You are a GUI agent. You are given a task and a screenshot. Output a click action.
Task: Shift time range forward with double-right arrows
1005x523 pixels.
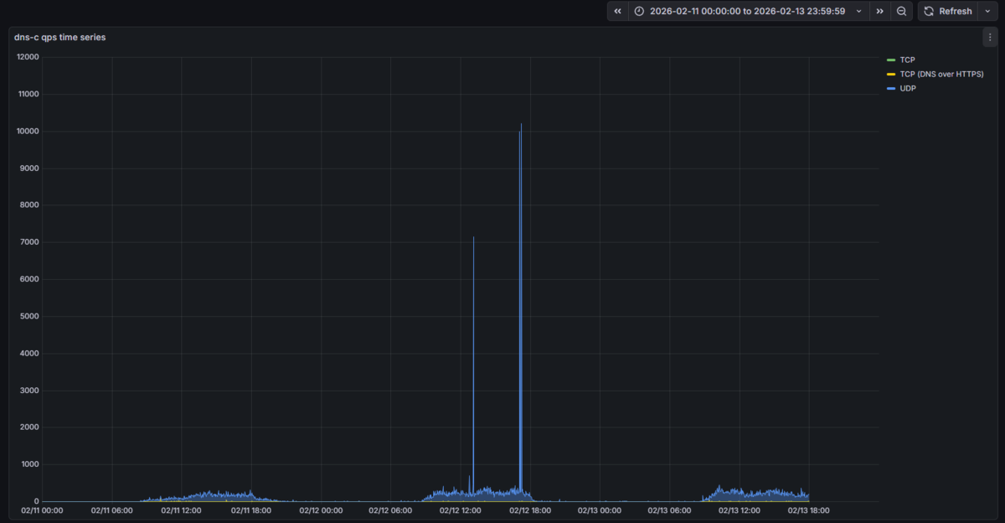coord(879,11)
